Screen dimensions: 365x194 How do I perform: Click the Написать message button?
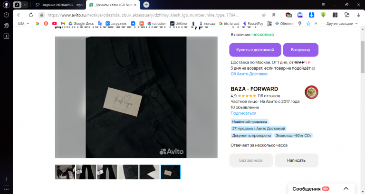coord(296,160)
